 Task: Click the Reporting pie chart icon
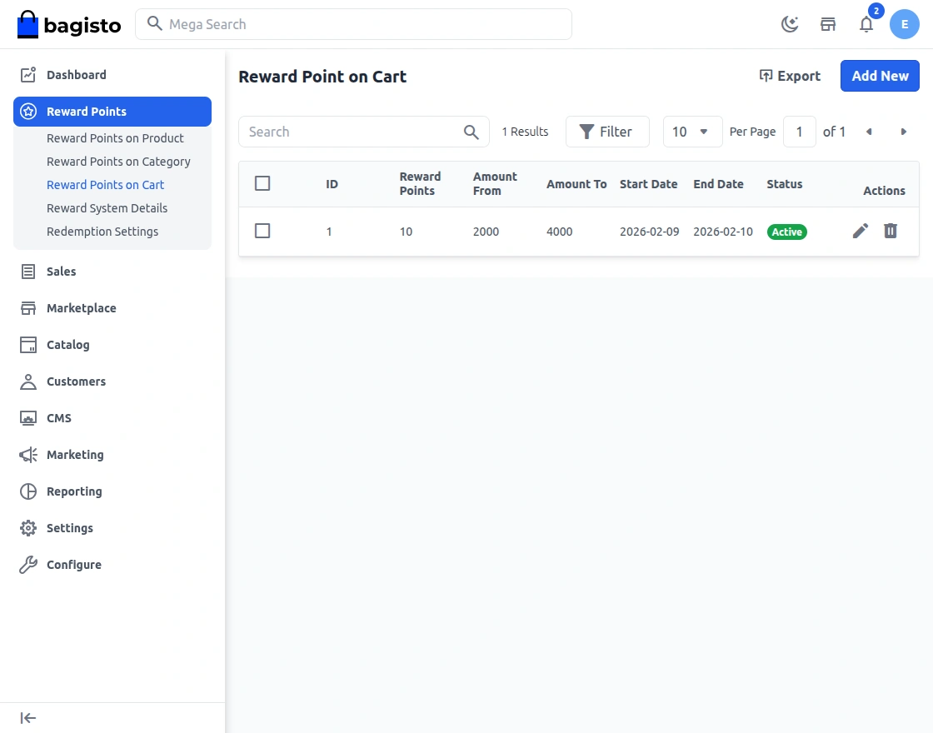[28, 491]
